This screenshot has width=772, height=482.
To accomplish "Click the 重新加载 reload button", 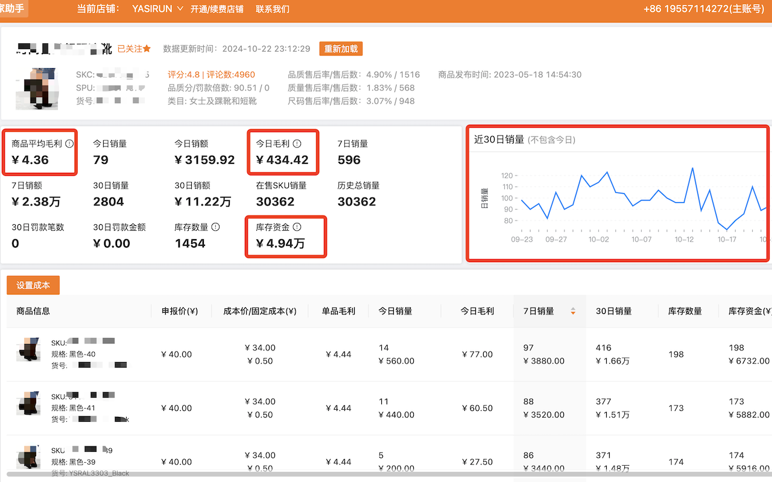I will pyautogui.click(x=341, y=49).
